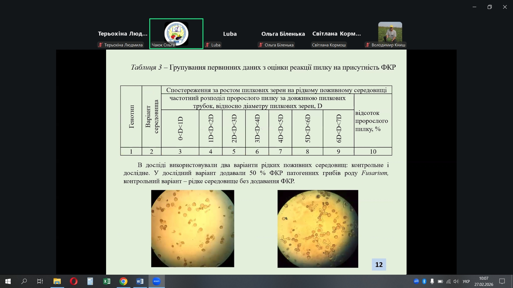The height and width of the screenshot is (288, 513).
Task: Open the Calculator taskbar icon
Action: (x=90, y=281)
